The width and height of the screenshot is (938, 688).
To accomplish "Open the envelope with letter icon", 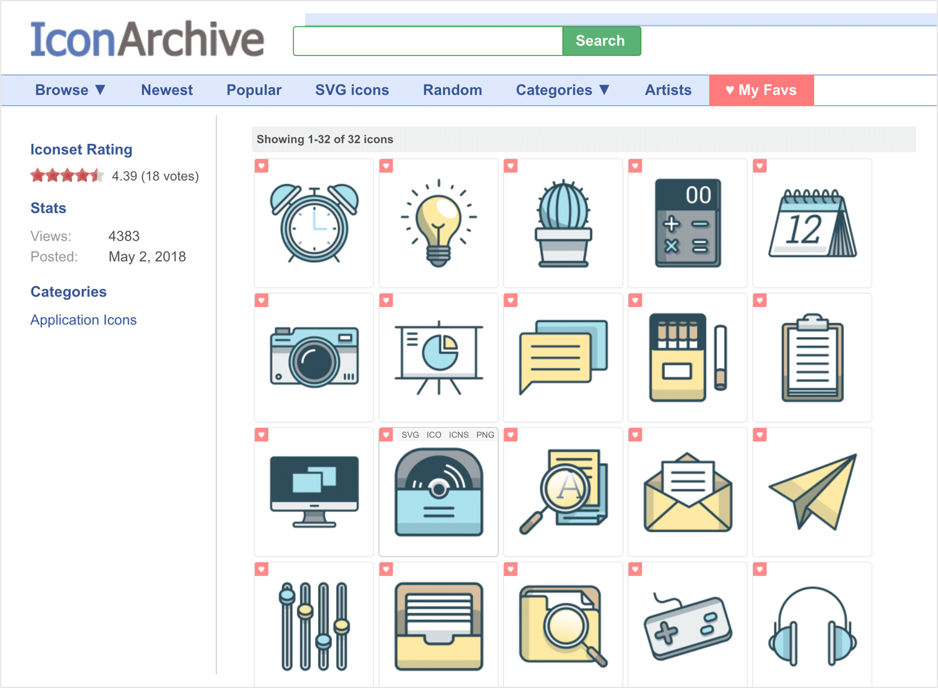I will [687, 492].
